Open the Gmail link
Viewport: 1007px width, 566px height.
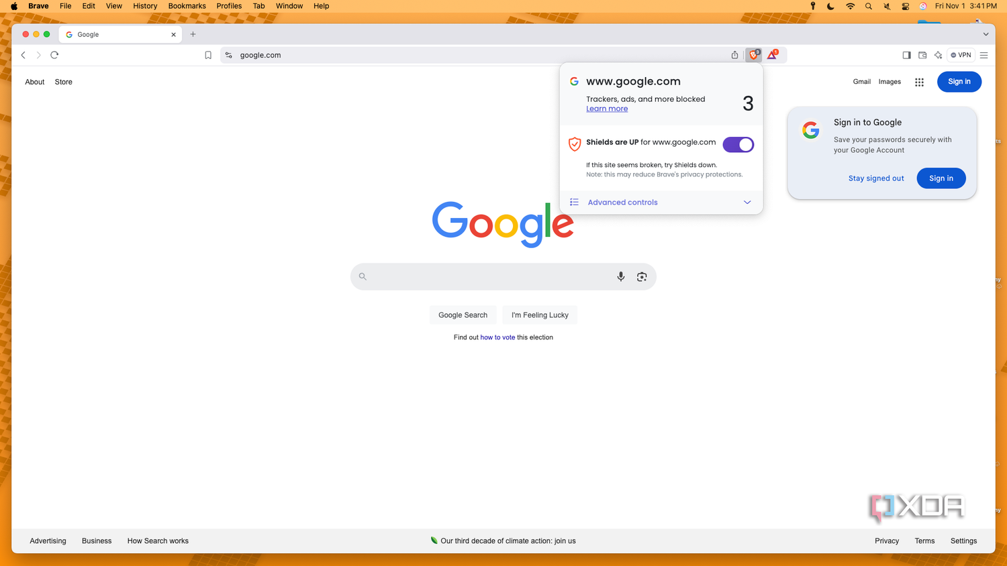pos(861,82)
